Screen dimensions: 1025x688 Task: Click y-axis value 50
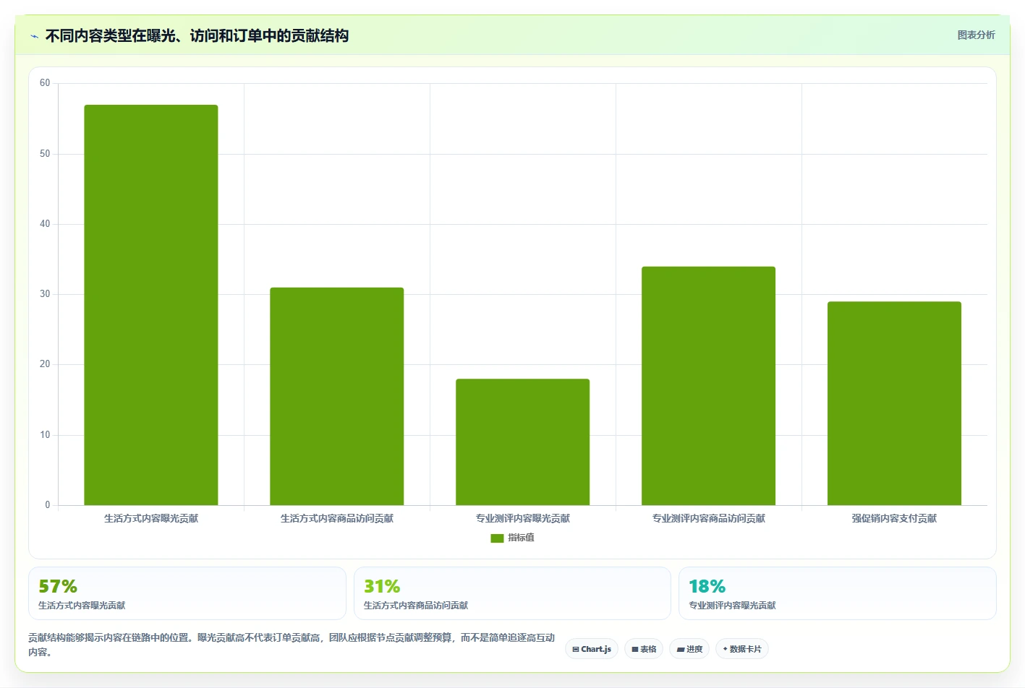(45, 154)
